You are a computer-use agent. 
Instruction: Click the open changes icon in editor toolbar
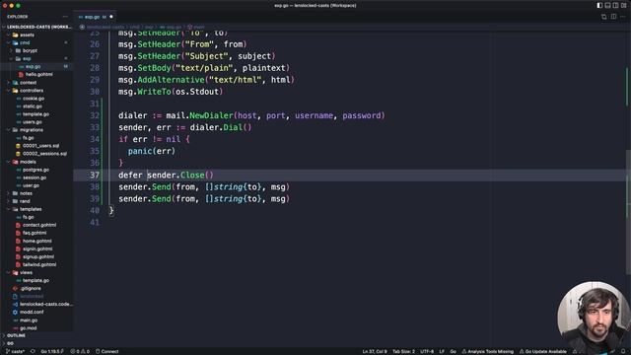click(x=604, y=17)
